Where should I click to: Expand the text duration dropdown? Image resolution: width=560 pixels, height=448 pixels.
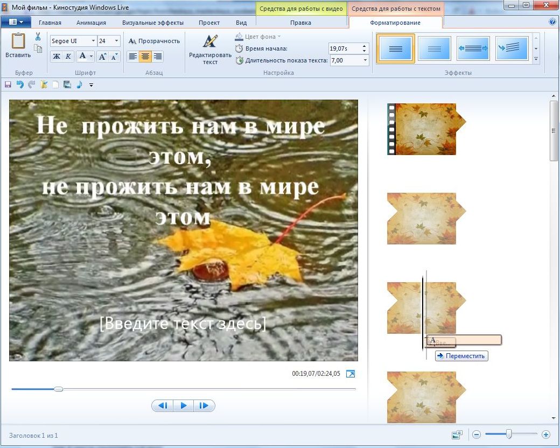[x=365, y=60]
